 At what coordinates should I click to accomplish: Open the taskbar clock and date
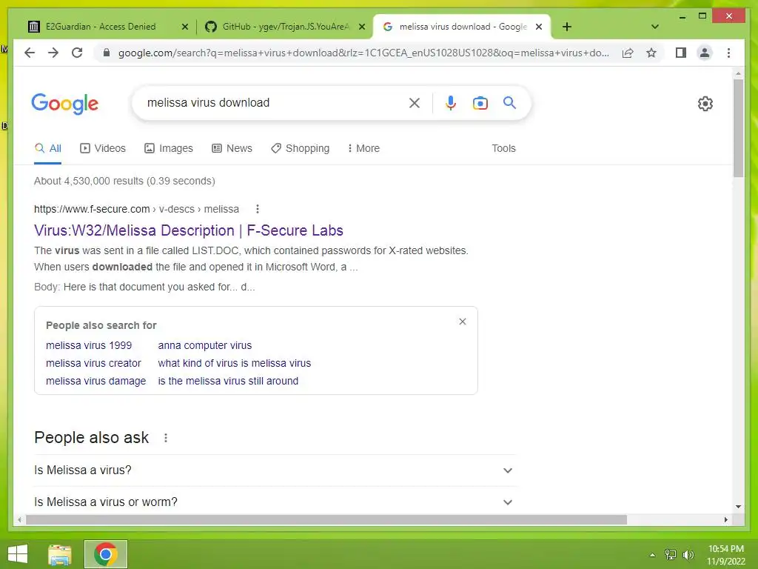[x=726, y=555]
